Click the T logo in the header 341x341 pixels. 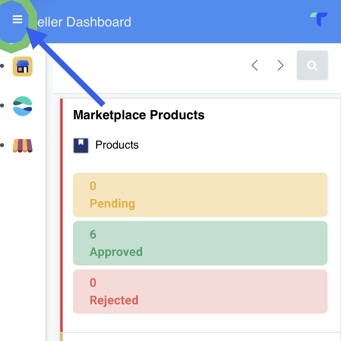tap(319, 19)
